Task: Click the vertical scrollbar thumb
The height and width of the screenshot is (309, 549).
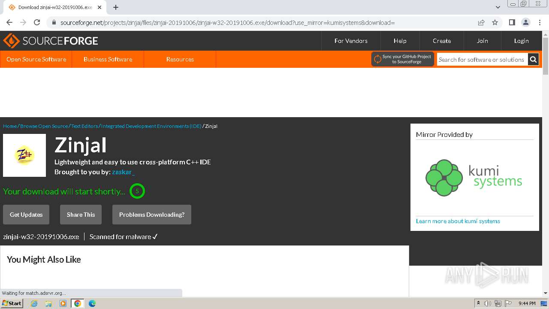Action: [x=546, y=56]
